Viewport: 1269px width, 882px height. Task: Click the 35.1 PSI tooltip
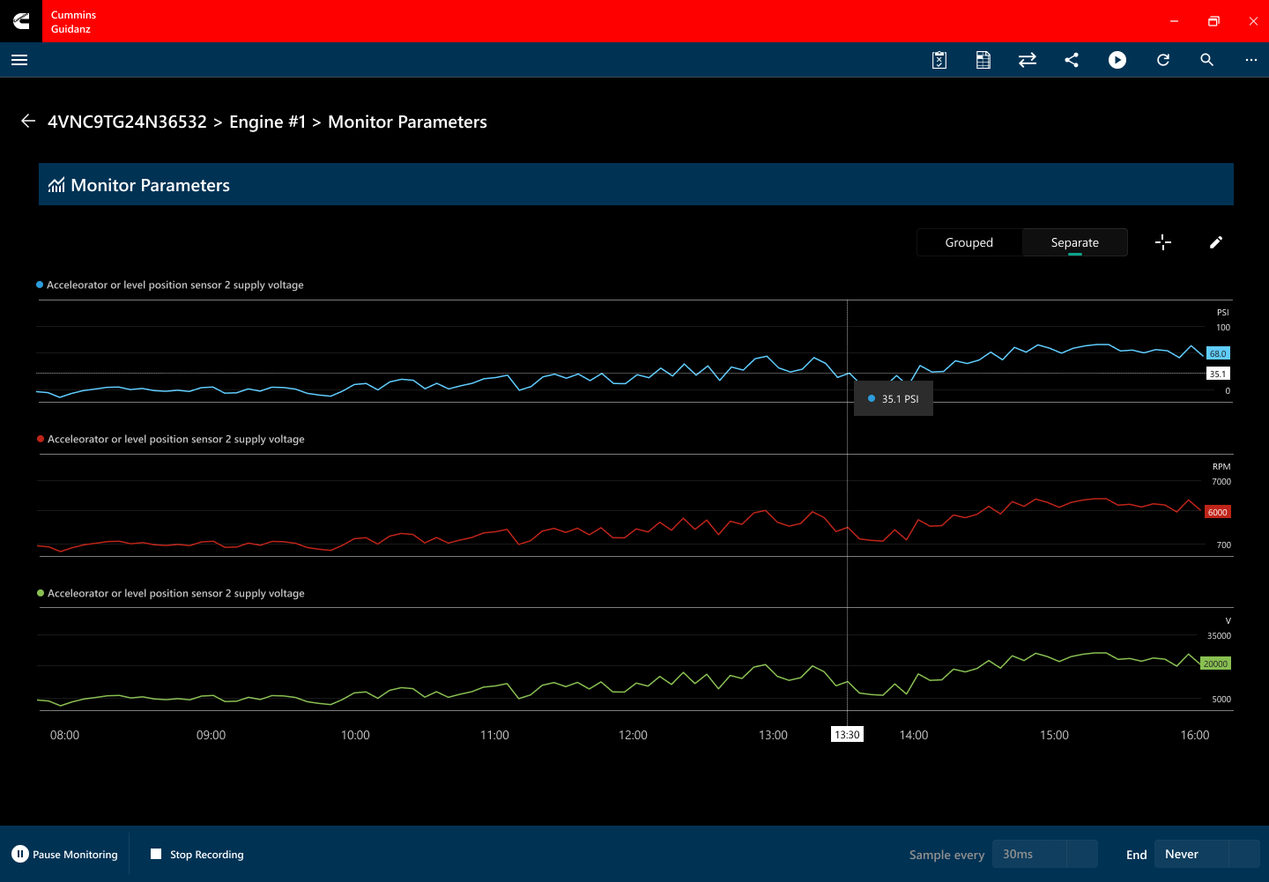click(x=894, y=399)
